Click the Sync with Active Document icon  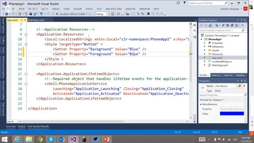pos(223,25)
